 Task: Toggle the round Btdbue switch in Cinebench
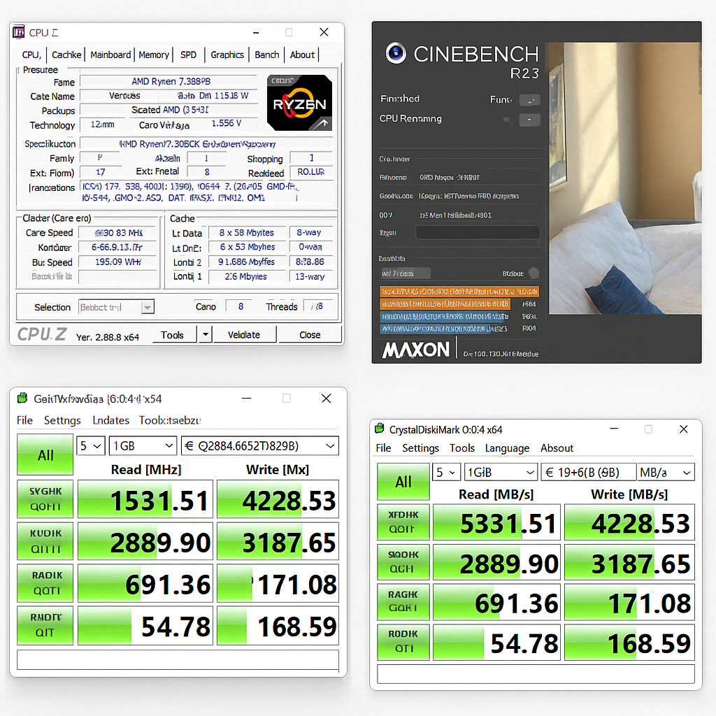pyautogui.click(x=534, y=273)
